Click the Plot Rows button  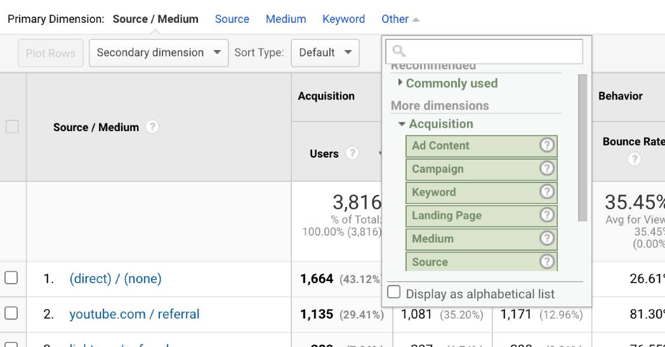click(x=51, y=53)
